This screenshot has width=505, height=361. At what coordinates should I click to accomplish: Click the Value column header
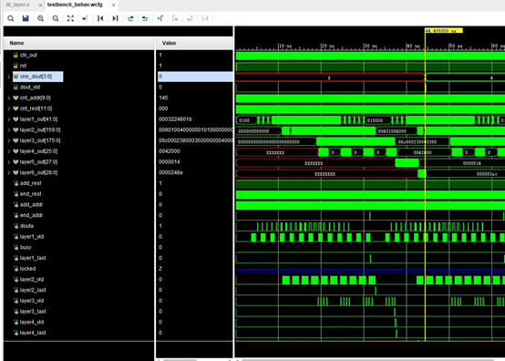(x=194, y=43)
